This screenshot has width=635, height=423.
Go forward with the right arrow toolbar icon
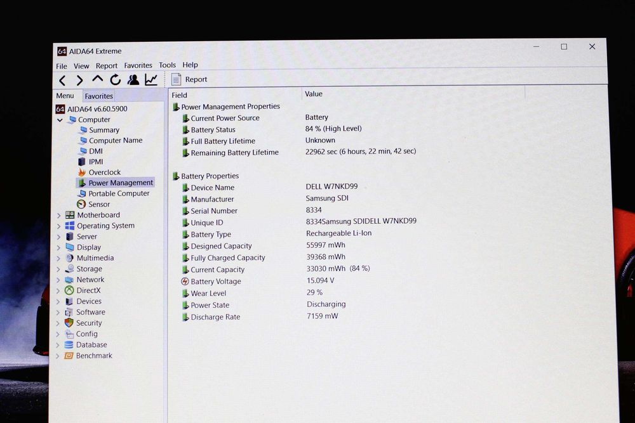[80, 81]
